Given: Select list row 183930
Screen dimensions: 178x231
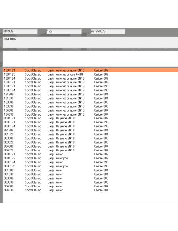Looking at the screenshot, I should pyautogui.click(x=91, y=106).
